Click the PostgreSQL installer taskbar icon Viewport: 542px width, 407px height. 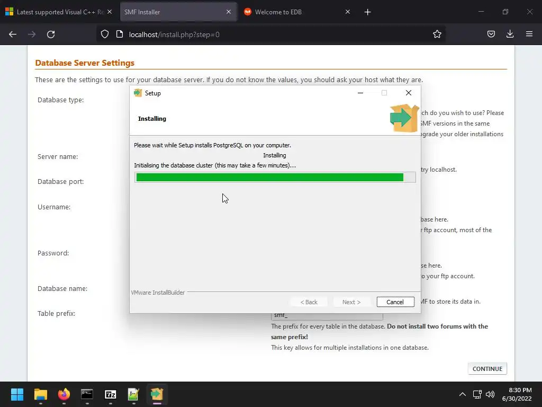pos(157,394)
